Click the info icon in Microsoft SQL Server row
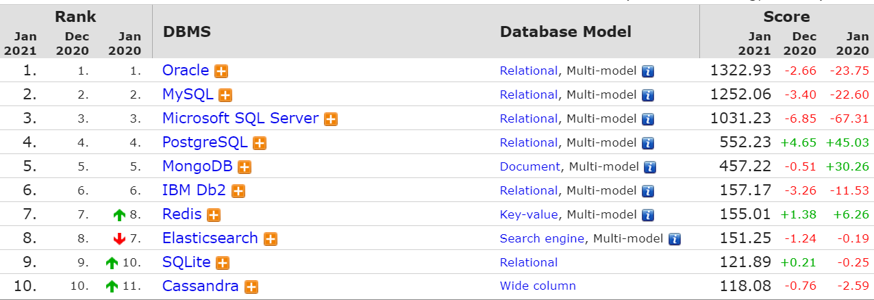874x300 pixels. [x=648, y=119]
